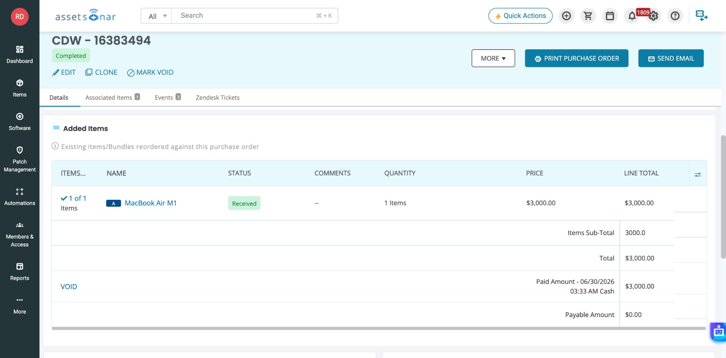Expand More options in sidebar
This screenshot has height=358, width=726.
[19, 306]
